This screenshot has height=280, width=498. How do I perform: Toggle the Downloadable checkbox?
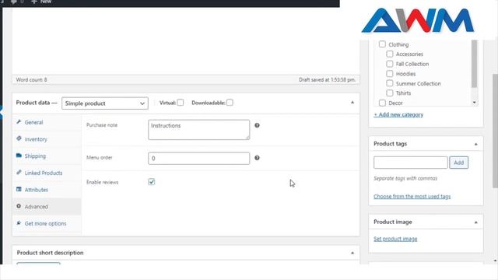coord(230,103)
